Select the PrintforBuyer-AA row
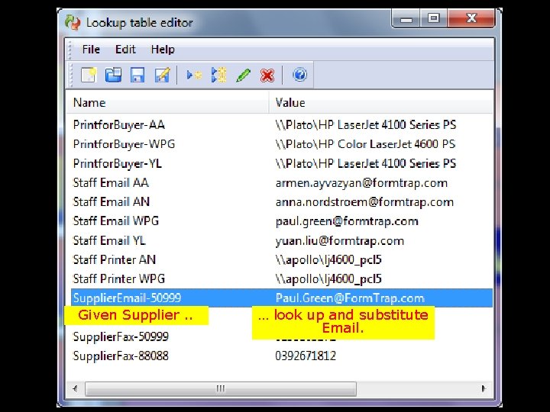Screen dimensions: 550x412 282,125
